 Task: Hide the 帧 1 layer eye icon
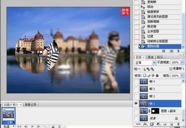tap(136, 104)
